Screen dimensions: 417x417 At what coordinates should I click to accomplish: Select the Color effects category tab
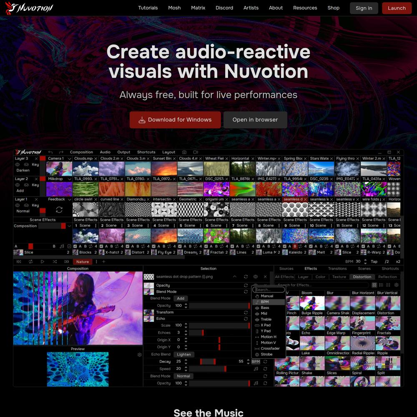click(x=320, y=277)
